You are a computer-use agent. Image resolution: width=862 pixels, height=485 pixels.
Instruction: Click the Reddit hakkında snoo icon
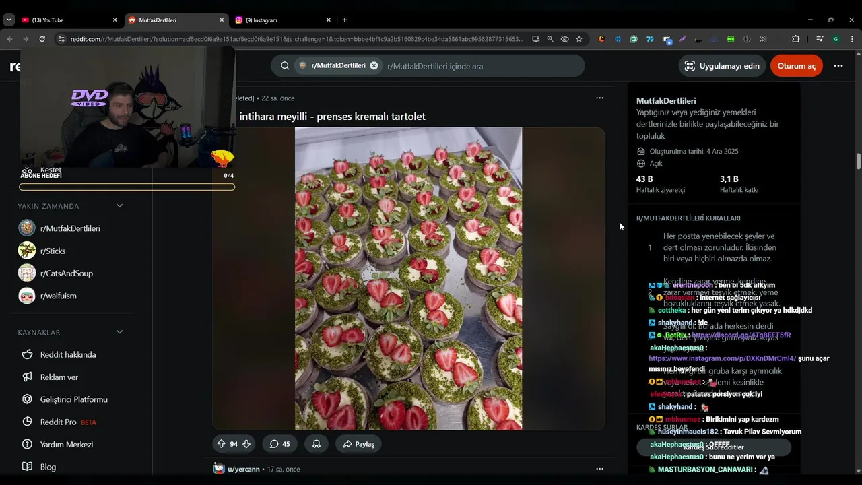(27, 354)
